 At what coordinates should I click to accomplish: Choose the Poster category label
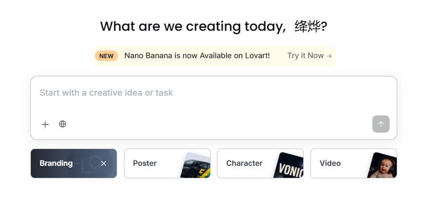145,163
